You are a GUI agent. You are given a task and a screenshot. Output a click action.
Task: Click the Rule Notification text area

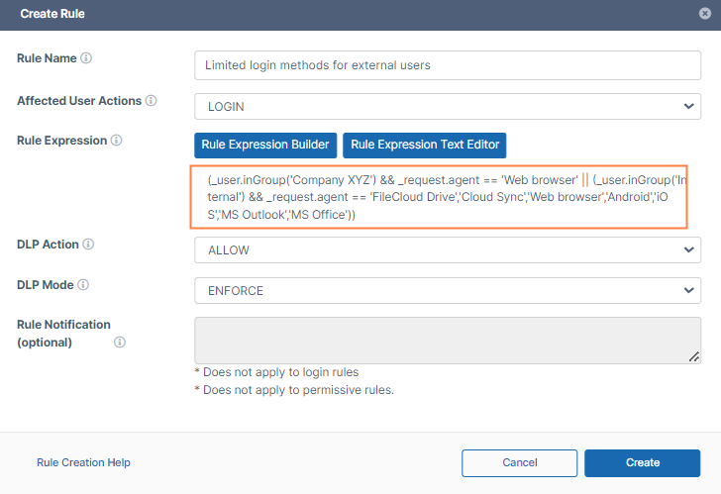click(448, 340)
